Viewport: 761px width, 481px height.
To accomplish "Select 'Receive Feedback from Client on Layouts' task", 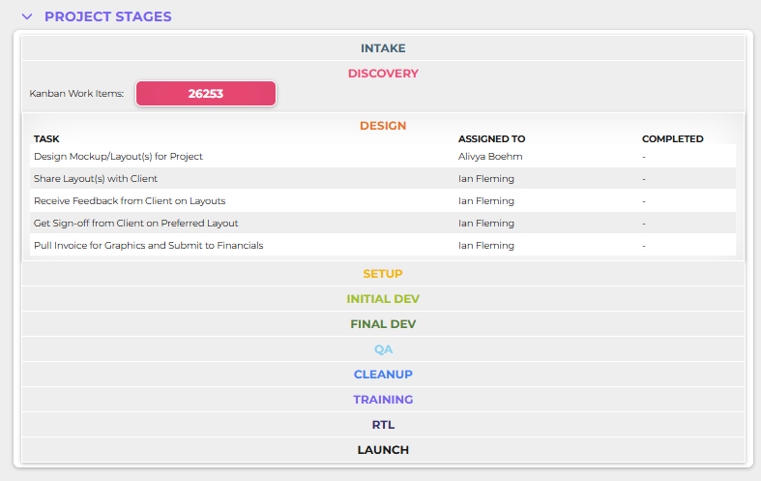I will [x=130, y=201].
